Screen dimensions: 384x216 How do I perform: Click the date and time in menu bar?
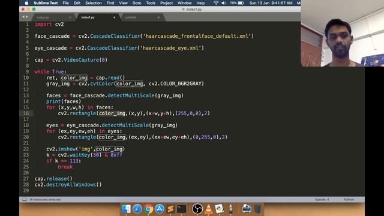click(271, 3)
